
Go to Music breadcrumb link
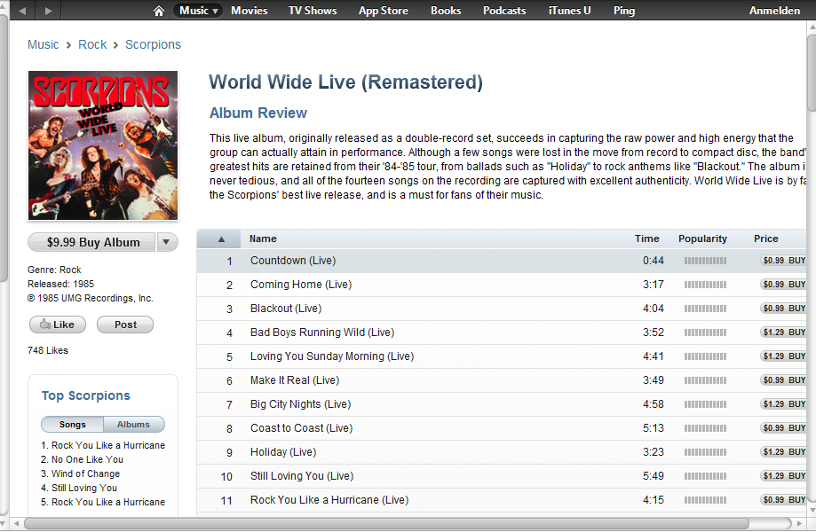coord(44,44)
